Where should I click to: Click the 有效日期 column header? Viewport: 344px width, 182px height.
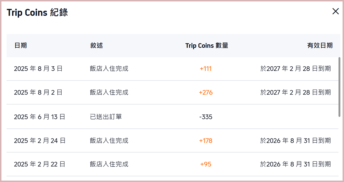[320, 45]
